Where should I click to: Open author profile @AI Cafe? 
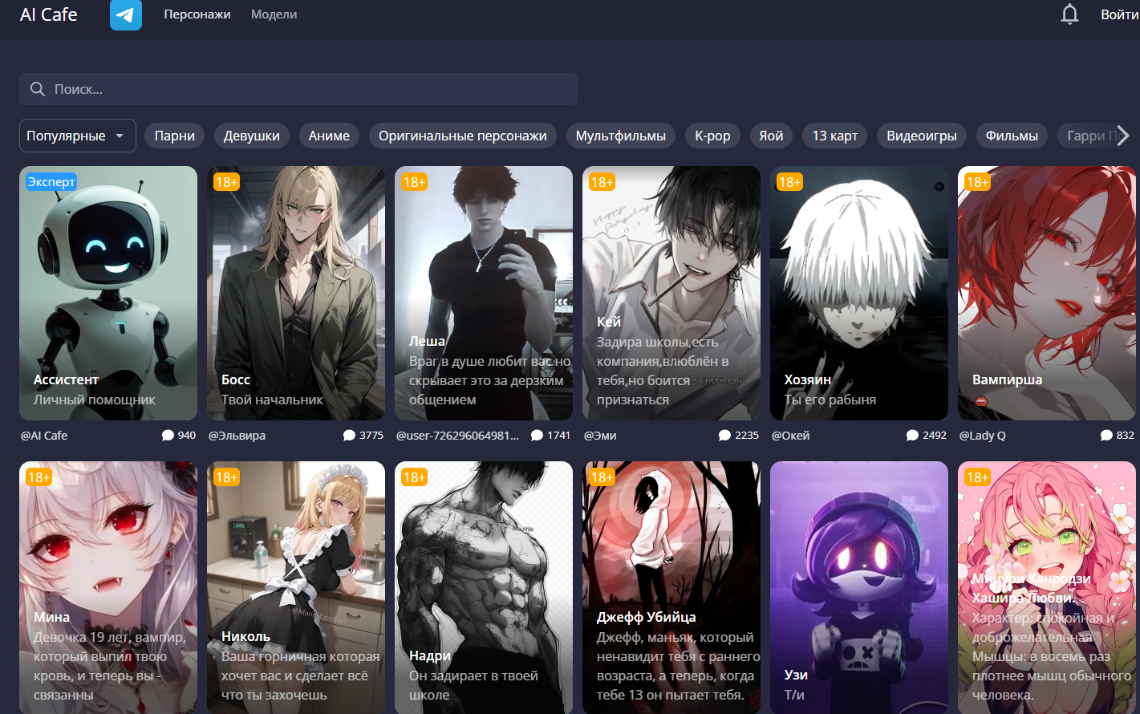point(44,435)
